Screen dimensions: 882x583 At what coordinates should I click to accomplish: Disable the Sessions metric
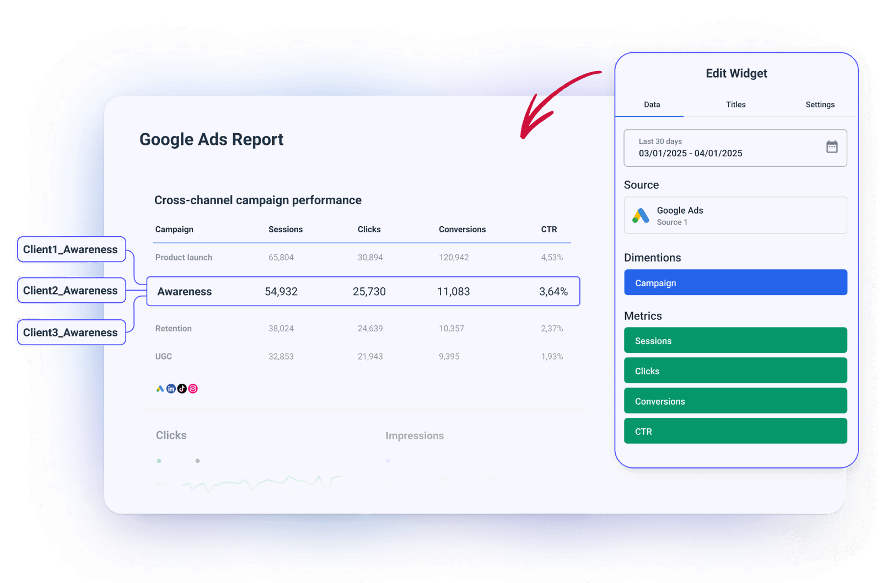(735, 340)
